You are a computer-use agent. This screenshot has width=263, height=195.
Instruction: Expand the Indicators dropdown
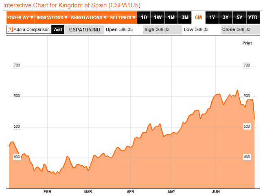[x=52, y=18]
